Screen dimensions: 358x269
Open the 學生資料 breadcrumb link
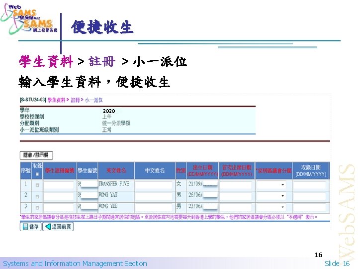(56, 100)
